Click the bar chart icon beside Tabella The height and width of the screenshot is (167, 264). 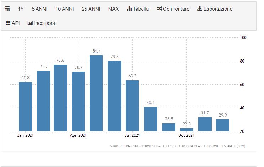click(x=130, y=9)
